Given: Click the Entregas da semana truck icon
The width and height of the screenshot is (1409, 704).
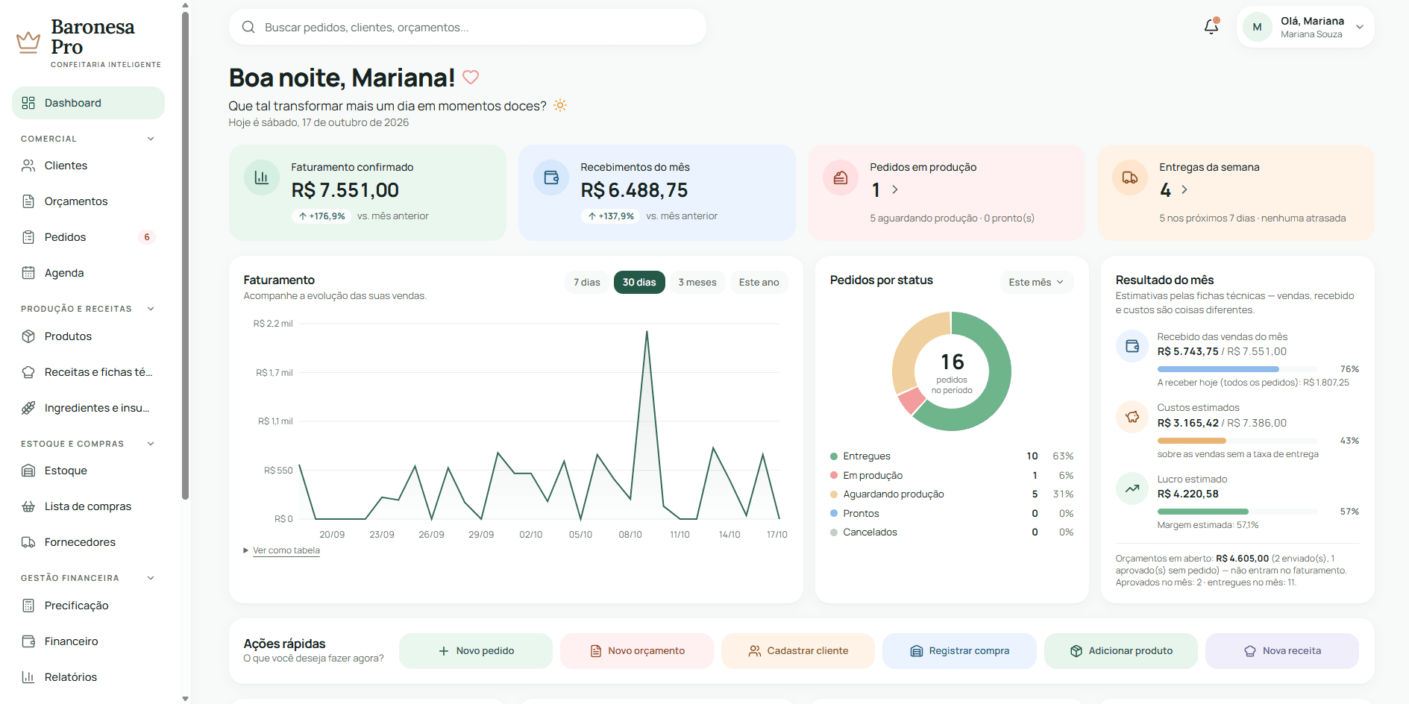Looking at the screenshot, I should click(1130, 177).
